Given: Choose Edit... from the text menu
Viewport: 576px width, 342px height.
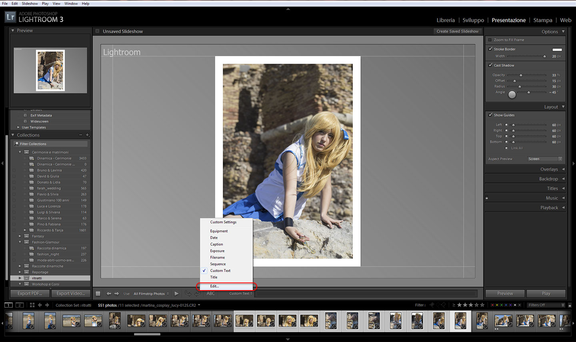Looking at the screenshot, I should (x=215, y=286).
